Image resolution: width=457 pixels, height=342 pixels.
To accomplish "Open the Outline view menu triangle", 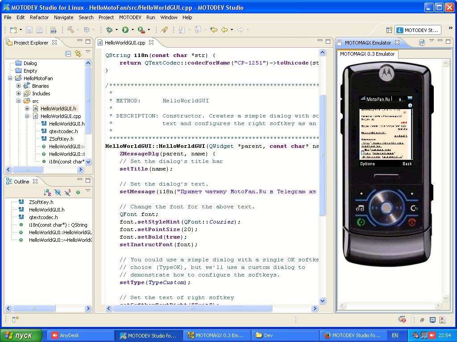I will point(88,191).
